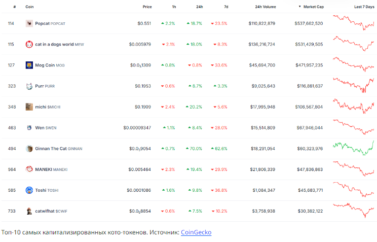Click market cap $60,323,976
377x242 pixels.
pyautogui.click(x=310, y=149)
